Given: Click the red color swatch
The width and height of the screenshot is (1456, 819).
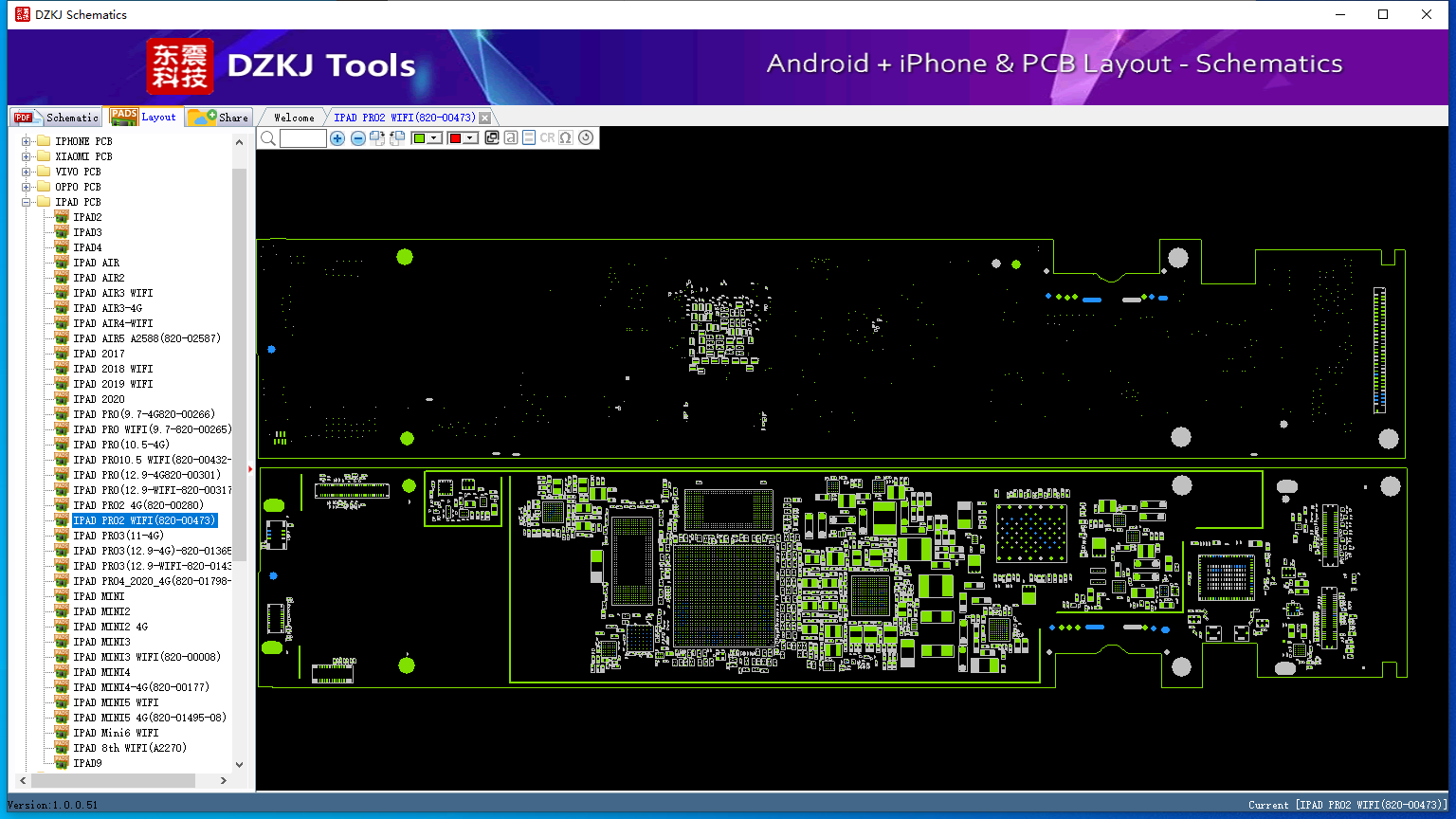Looking at the screenshot, I should (455, 138).
